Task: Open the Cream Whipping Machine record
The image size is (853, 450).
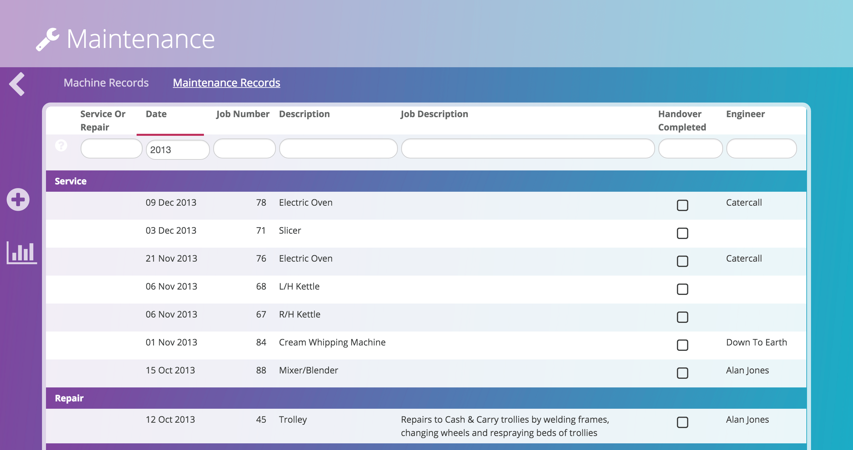Action: (x=332, y=342)
